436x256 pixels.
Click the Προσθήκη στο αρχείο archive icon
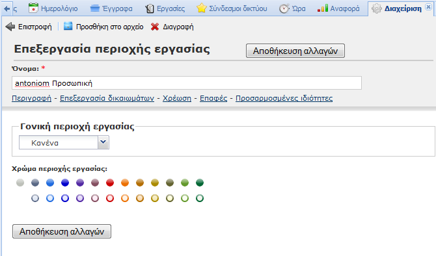pos(68,26)
